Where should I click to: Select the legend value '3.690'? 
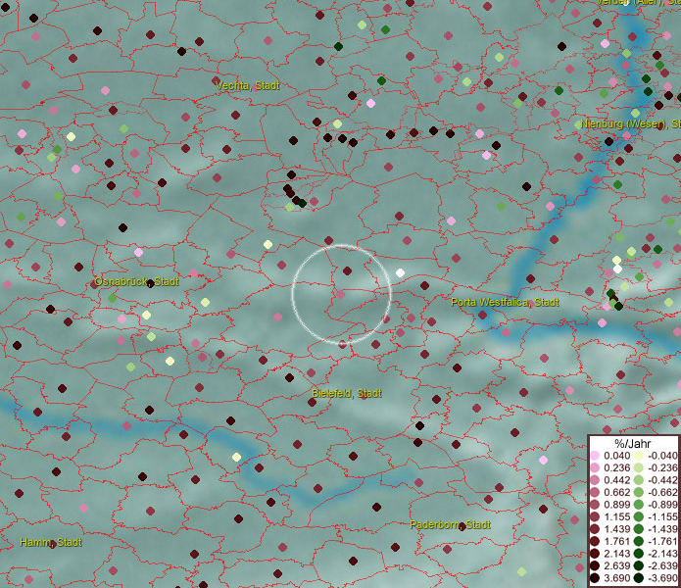[616, 578]
